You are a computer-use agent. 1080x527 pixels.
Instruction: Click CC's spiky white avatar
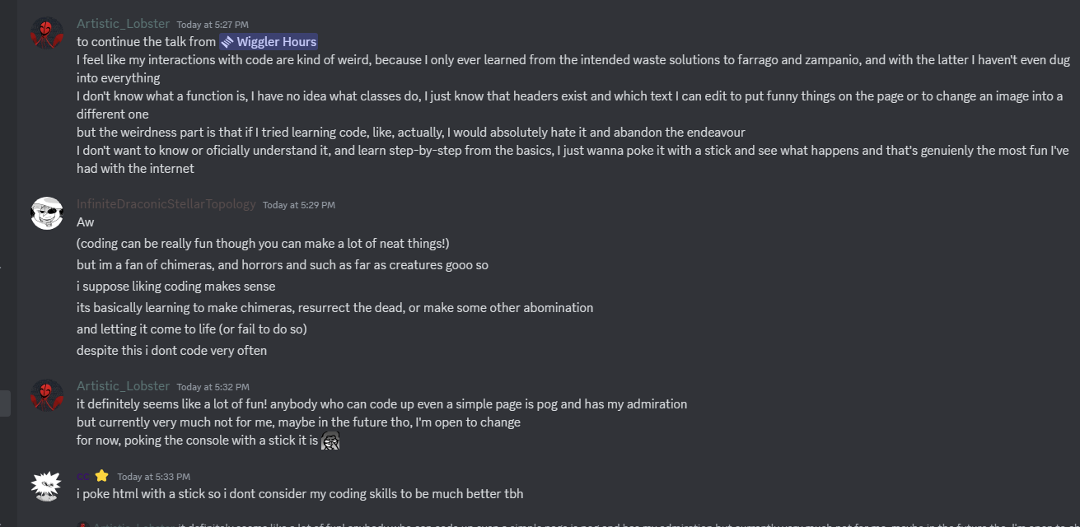pos(47,485)
